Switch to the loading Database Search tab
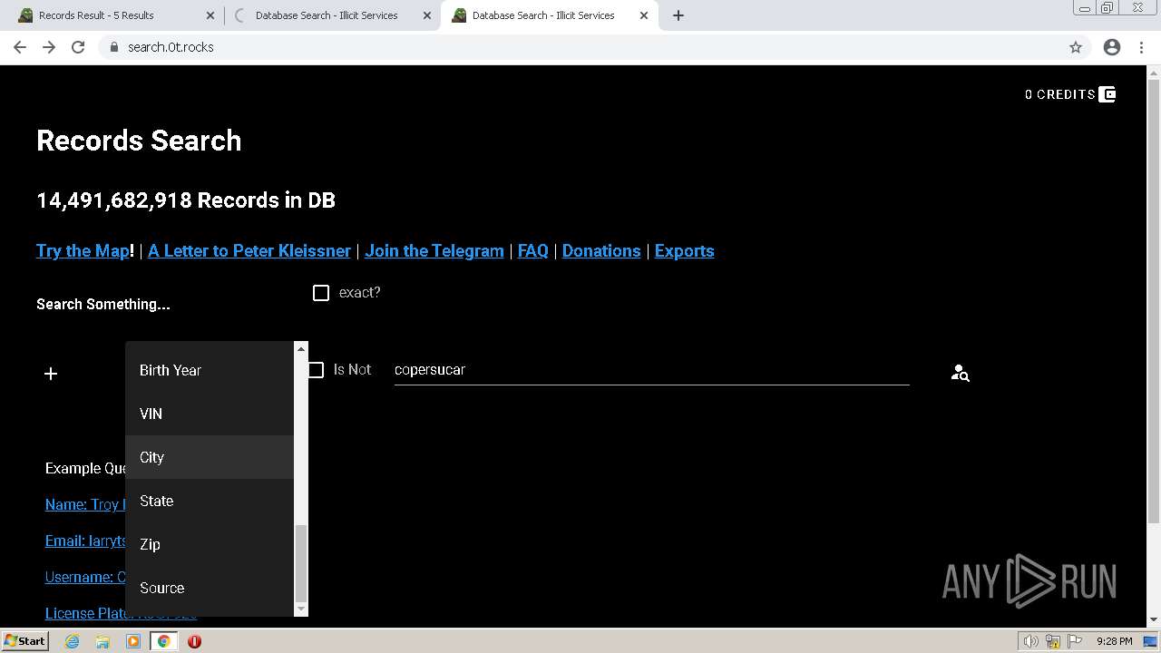Image resolution: width=1161 pixels, height=653 pixels. coord(332,15)
